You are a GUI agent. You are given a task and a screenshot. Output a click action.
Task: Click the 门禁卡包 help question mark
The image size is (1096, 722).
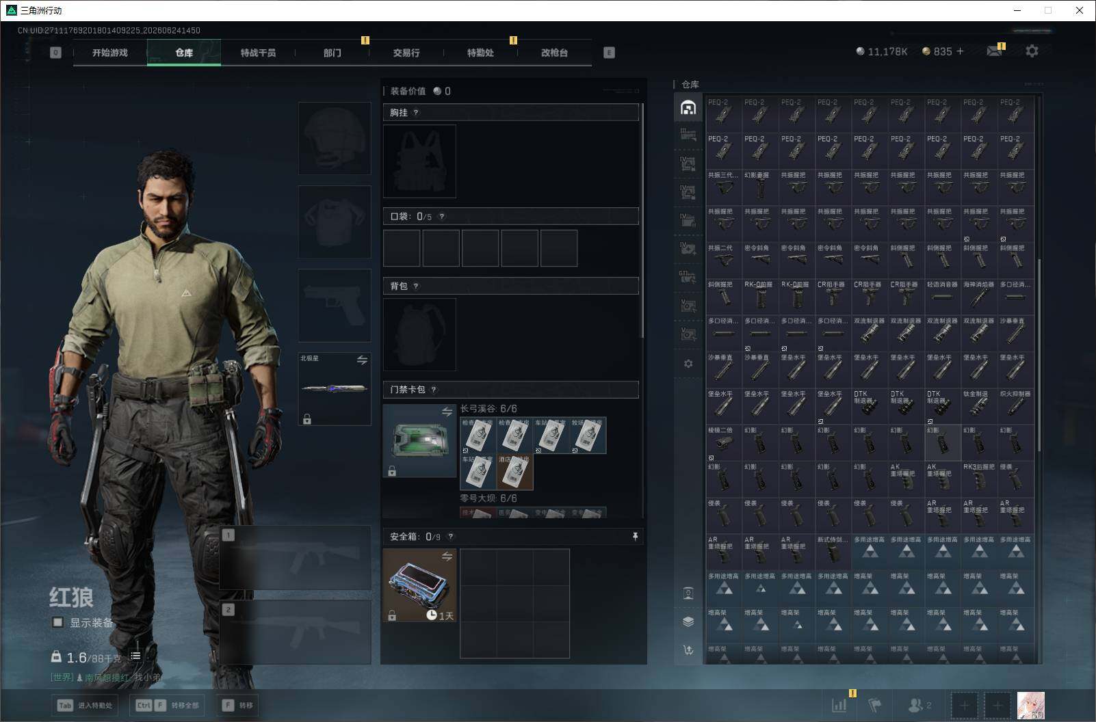point(434,390)
